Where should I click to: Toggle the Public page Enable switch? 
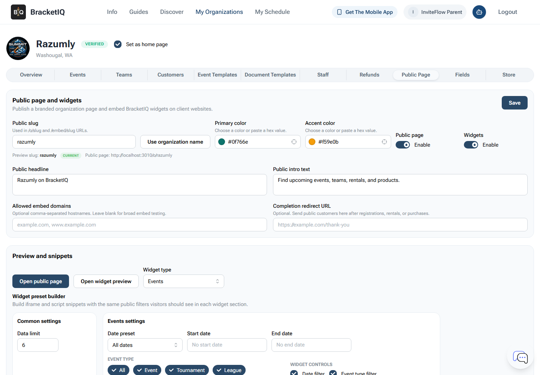click(403, 145)
